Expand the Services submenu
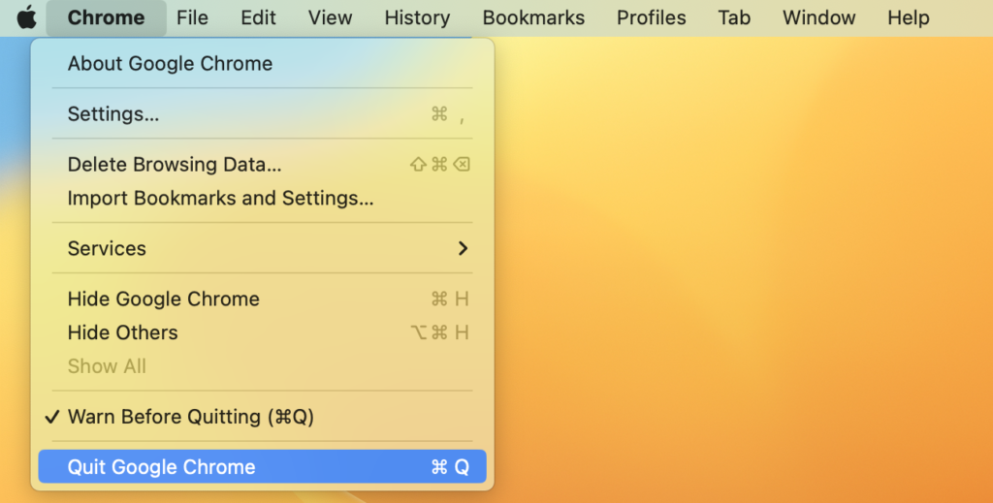993x503 pixels. click(x=262, y=249)
